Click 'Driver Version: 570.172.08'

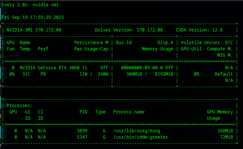129,30
